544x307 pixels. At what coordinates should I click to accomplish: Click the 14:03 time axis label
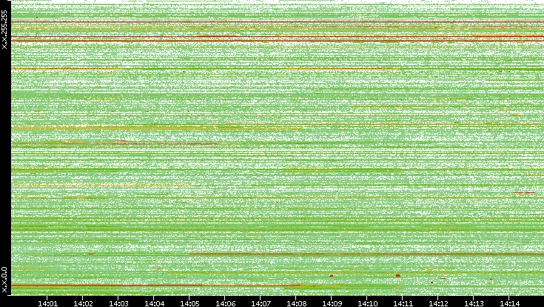(x=118, y=303)
